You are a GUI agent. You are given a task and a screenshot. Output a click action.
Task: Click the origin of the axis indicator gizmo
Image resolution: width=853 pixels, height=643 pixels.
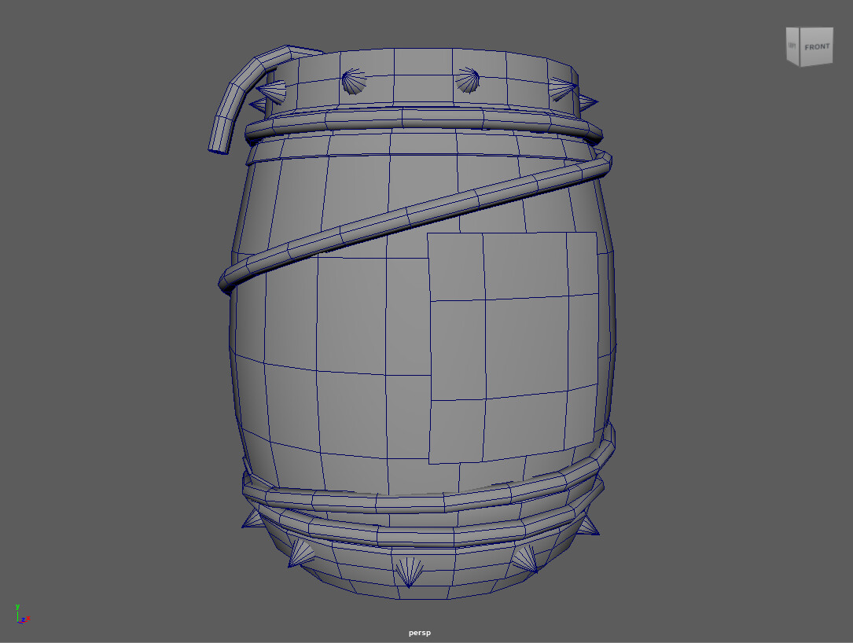point(18,622)
